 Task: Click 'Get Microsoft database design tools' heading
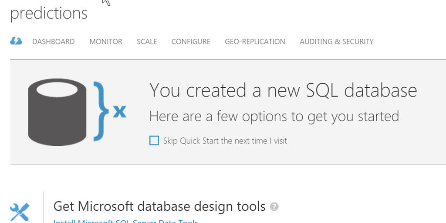tap(159, 206)
